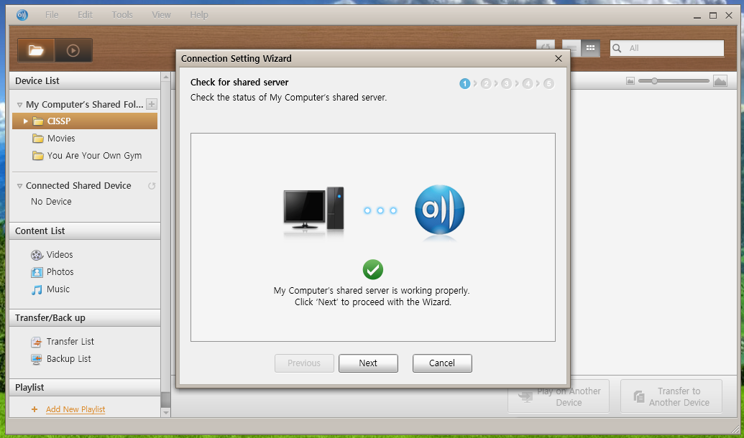Click the Transfer/Back up header
Image resolution: width=744 pixels, height=438 pixels.
pyautogui.click(x=85, y=317)
